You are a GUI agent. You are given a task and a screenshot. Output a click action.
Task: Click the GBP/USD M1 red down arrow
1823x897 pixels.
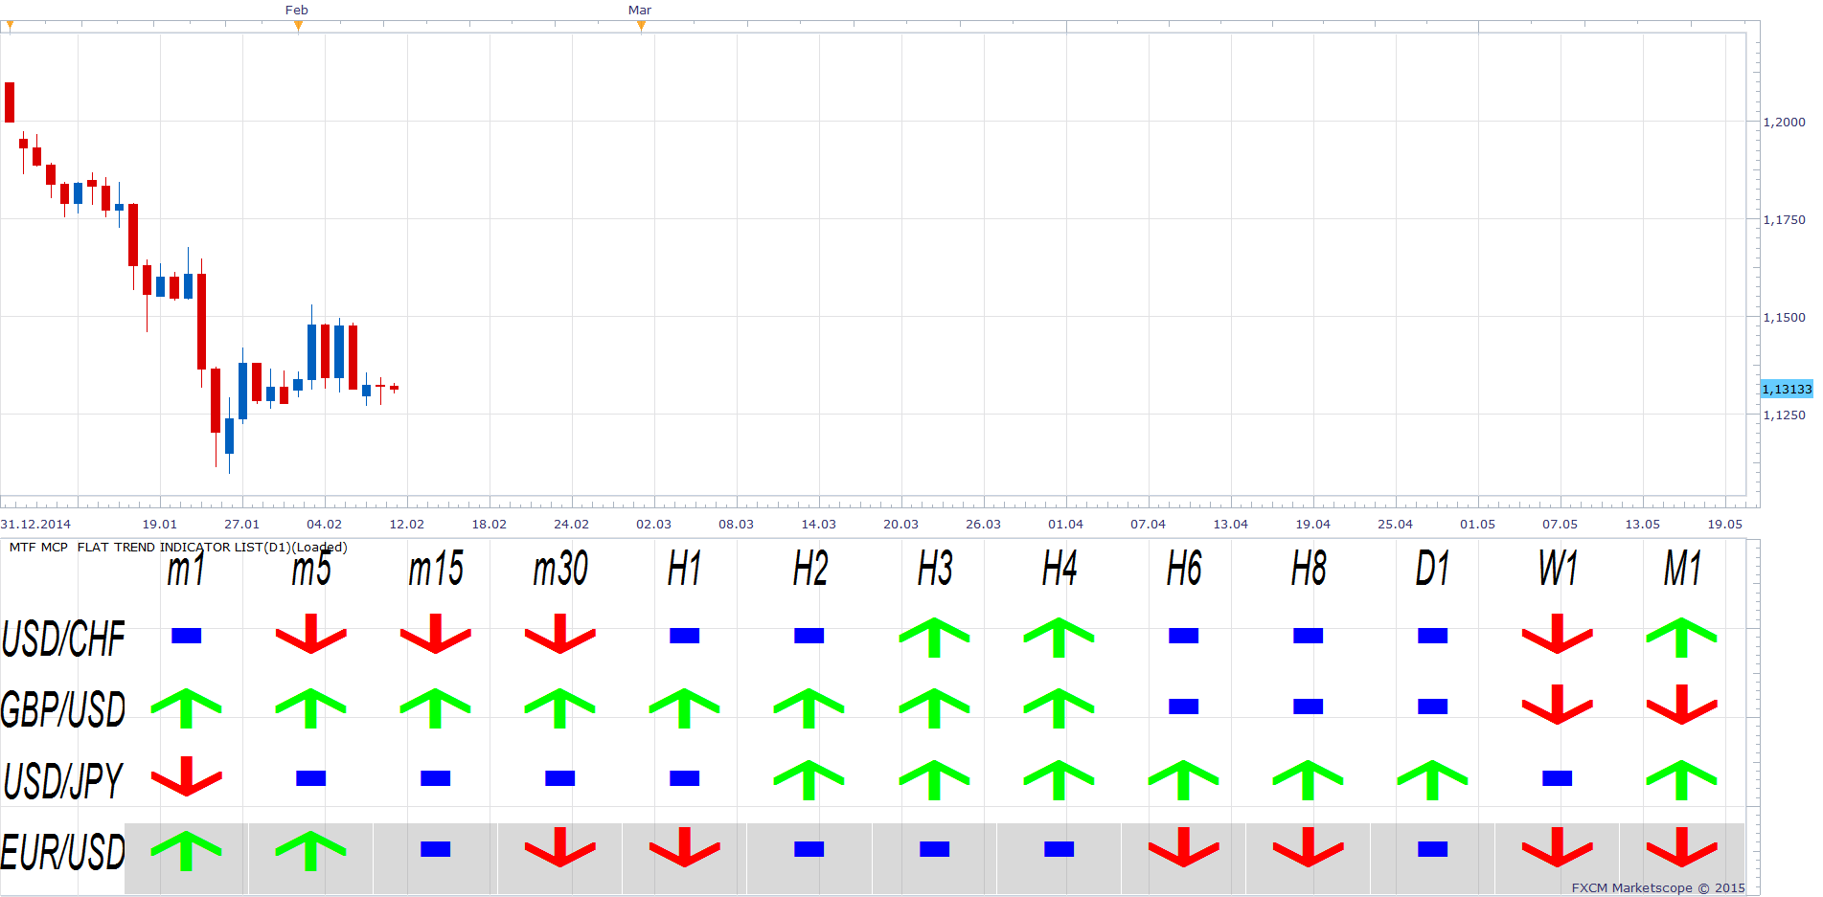click(x=1681, y=705)
